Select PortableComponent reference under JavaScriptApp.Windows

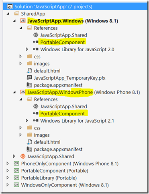(x=63, y=42)
